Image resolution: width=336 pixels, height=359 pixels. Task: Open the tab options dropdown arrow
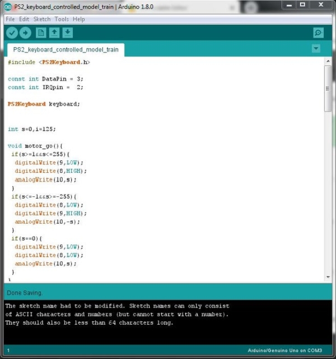tap(316, 49)
